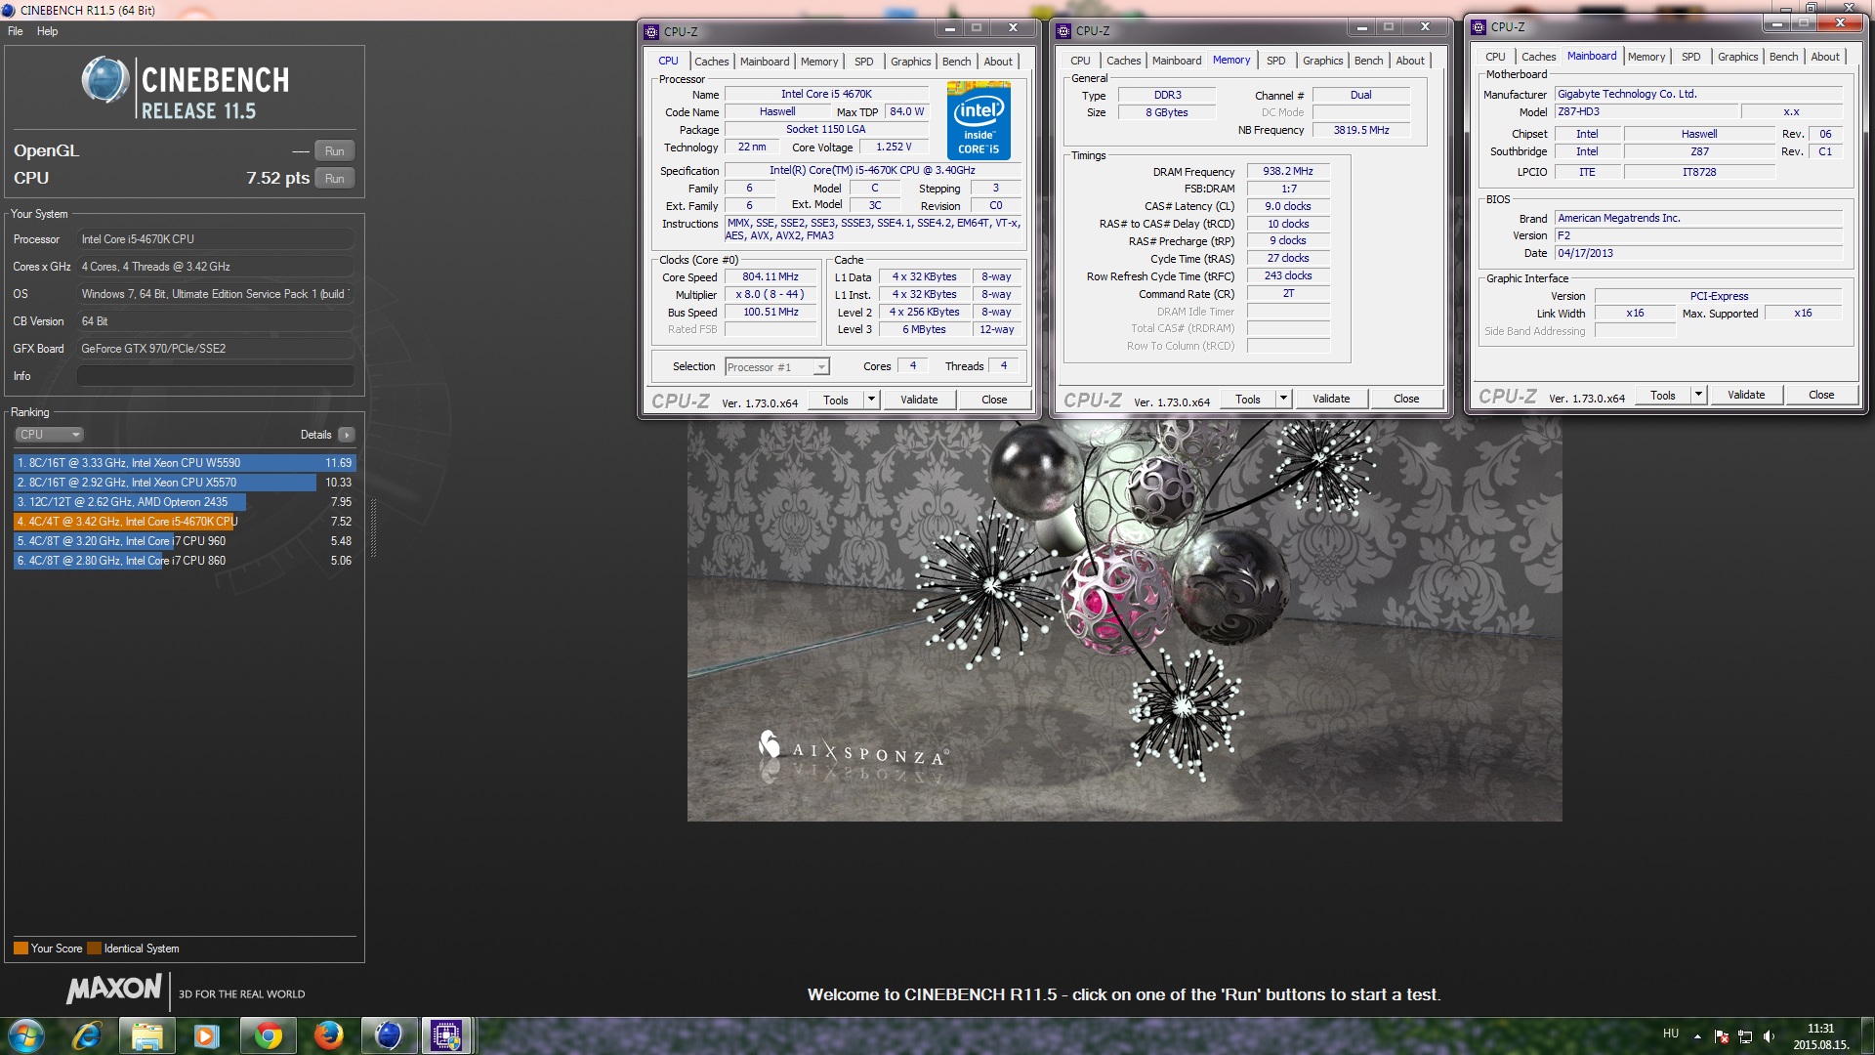Viewport: 1875px width, 1055px height.
Task: Switch to Caches tab in Memory CPU-Z window
Action: (x=1124, y=61)
